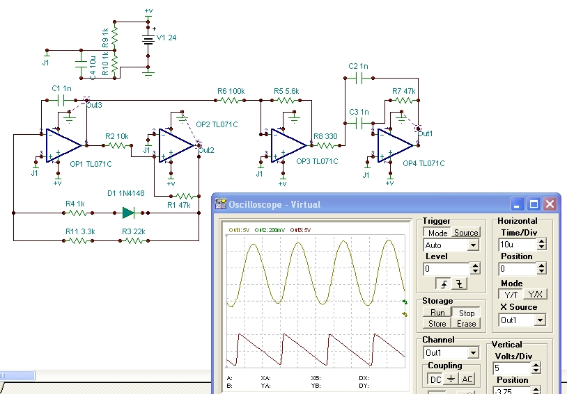Switch horizontal mode to Y/T
Viewport: 567px width, 394px height.
[x=511, y=294]
